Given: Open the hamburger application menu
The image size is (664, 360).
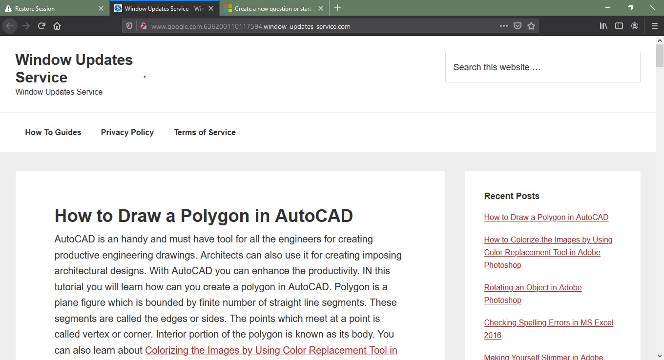Looking at the screenshot, I should [655, 26].
